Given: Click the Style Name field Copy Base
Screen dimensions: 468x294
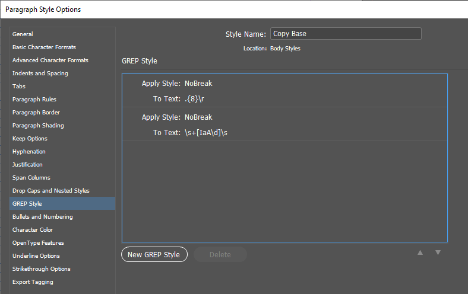Looking at the screenshot, I should pos(346,34).
